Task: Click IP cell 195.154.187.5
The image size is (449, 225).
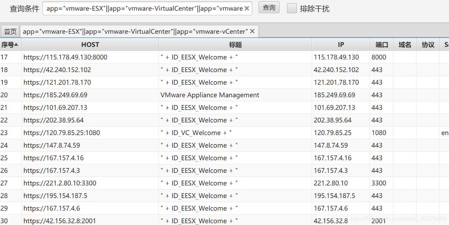Action: 335,196
